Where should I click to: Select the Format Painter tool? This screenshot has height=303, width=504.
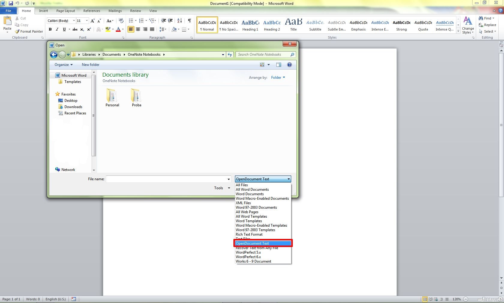click(x=29, y=31)
